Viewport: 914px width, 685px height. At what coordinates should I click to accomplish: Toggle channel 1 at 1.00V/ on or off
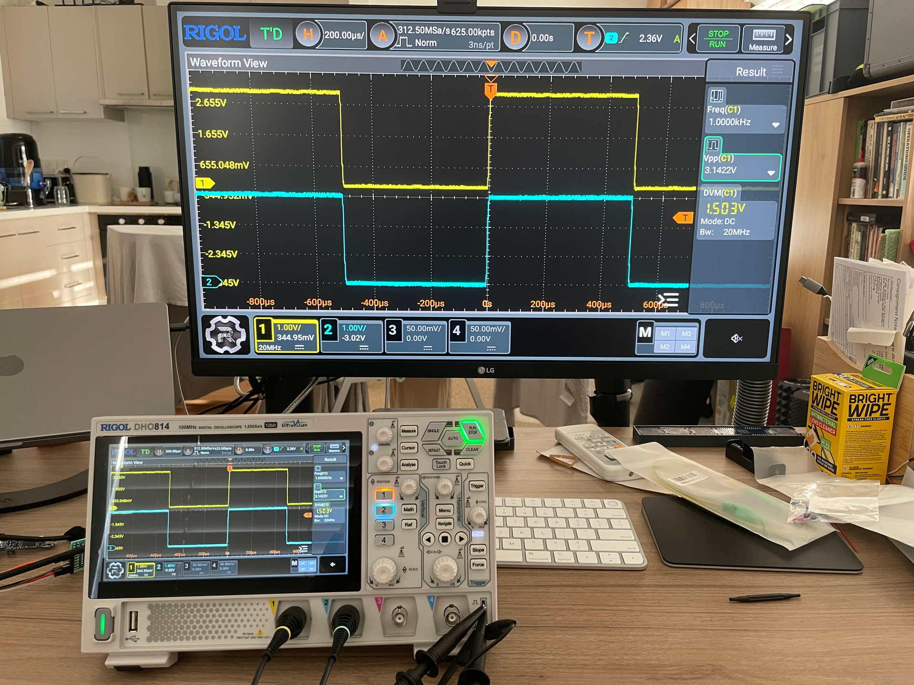pos(286,336)
